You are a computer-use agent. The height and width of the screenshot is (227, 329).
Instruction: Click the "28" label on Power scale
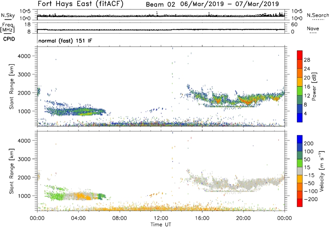tap(307, 60)
